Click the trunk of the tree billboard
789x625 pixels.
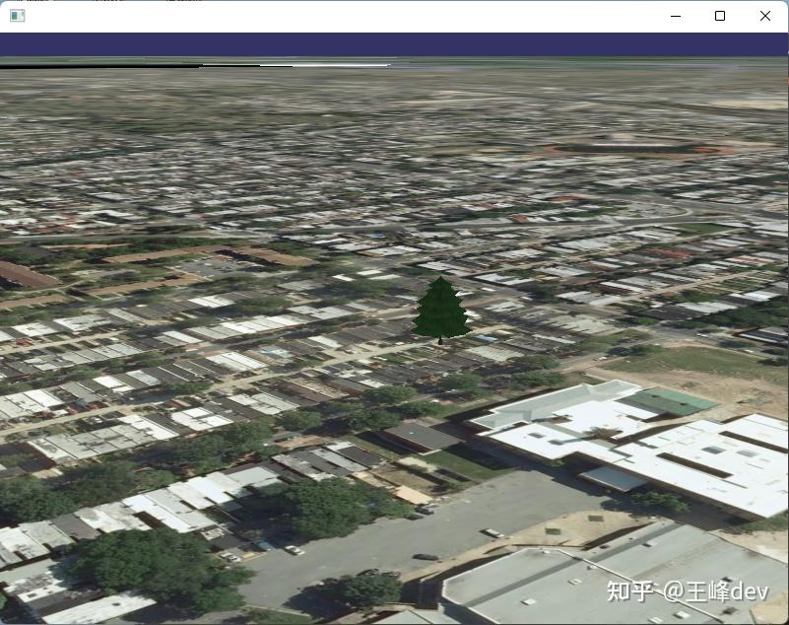pyautogui.click(x=440, y=339)
